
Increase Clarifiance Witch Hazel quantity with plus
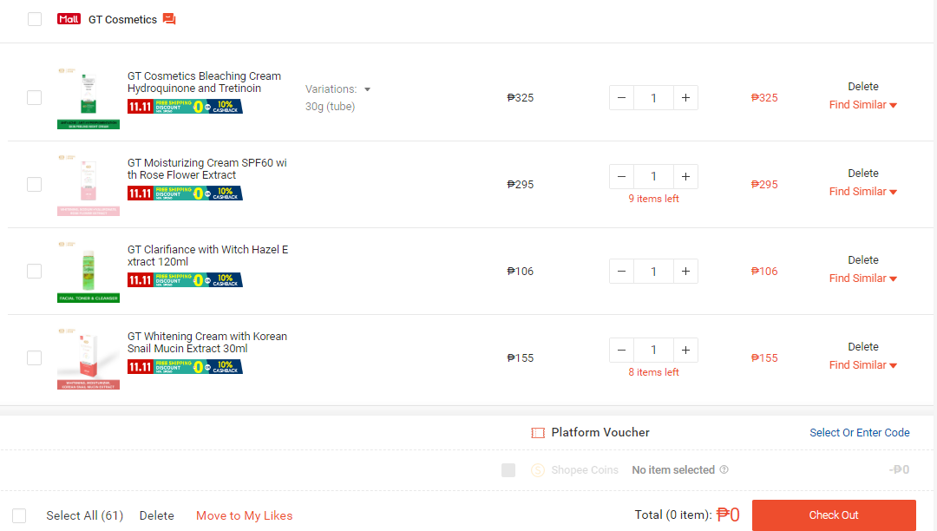pyautogui.click(x=685, y=272)
